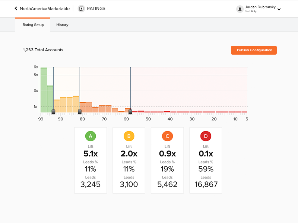
Task: Expand the Jordan Dubronsky account menu
Action: click(x=279, y=9)
